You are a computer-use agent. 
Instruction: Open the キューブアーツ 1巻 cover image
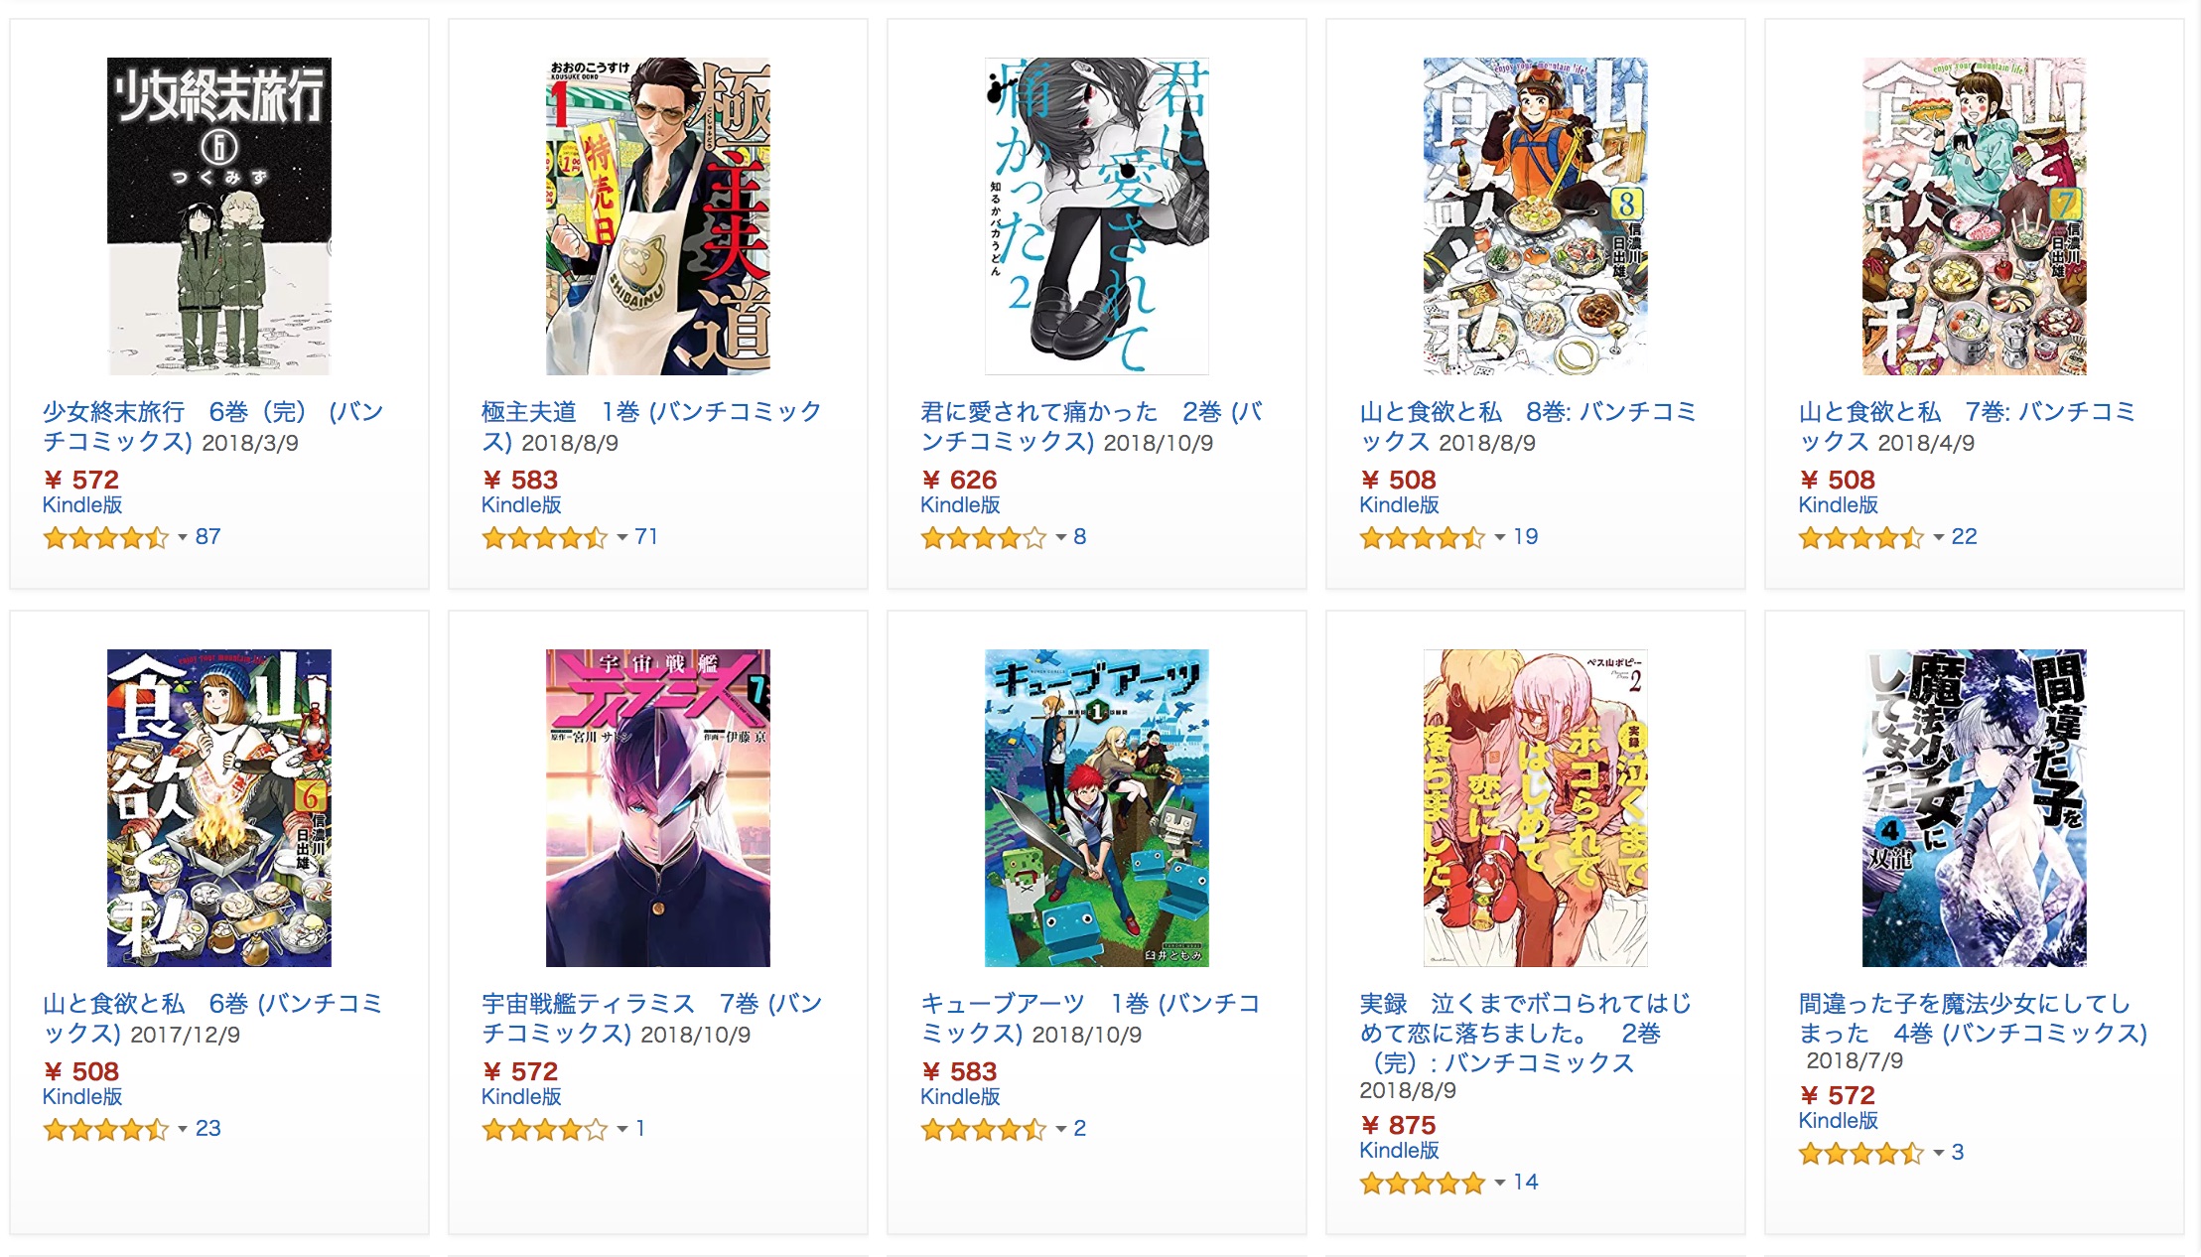1097,808
